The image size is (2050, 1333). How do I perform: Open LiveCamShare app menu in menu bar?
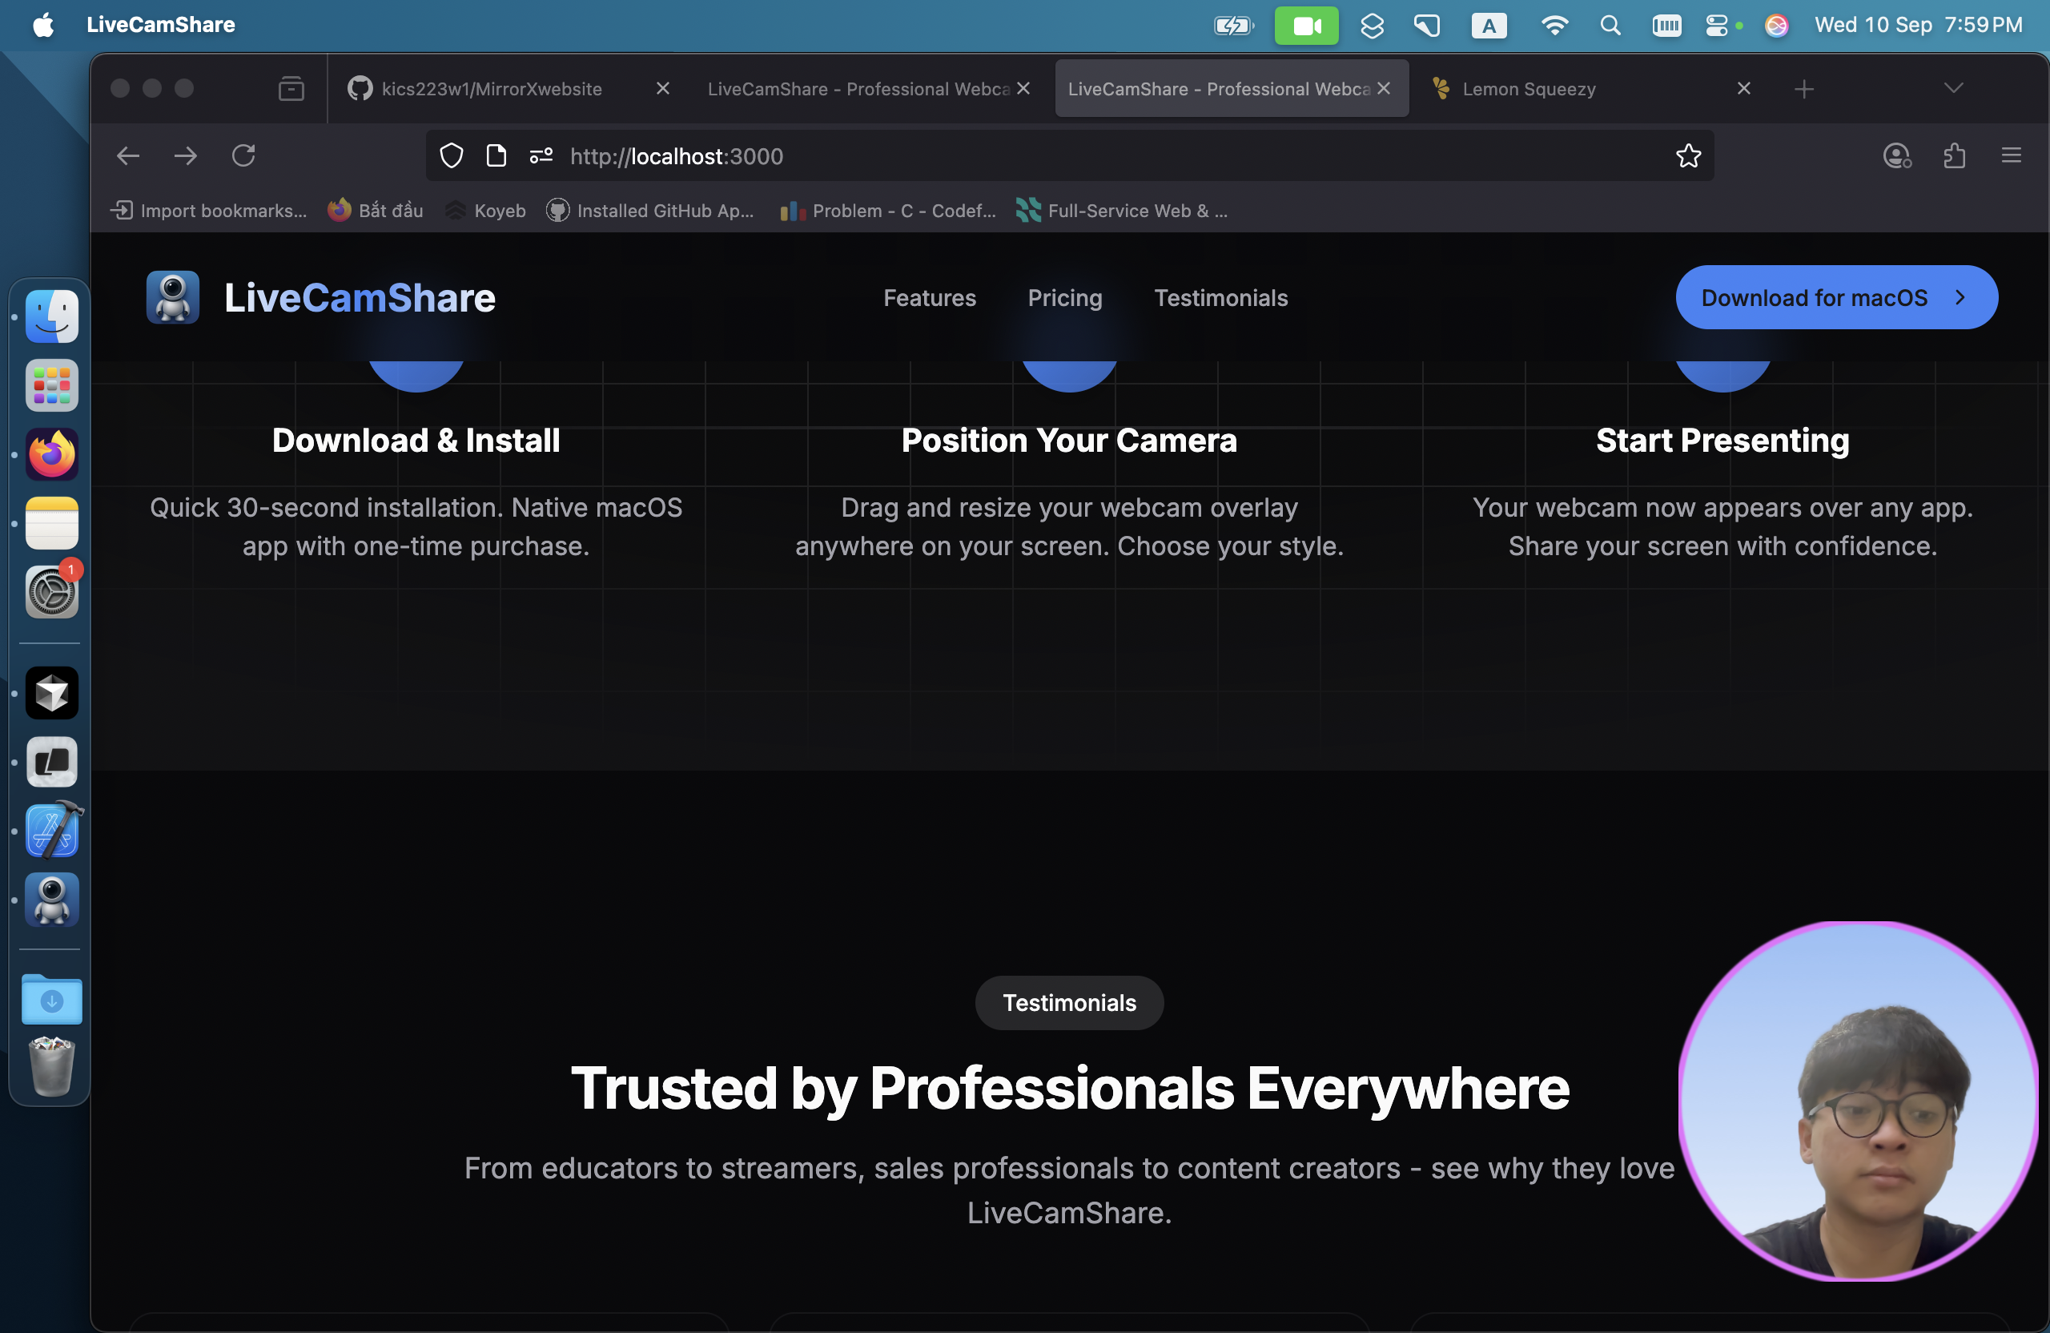click(161, 24)
